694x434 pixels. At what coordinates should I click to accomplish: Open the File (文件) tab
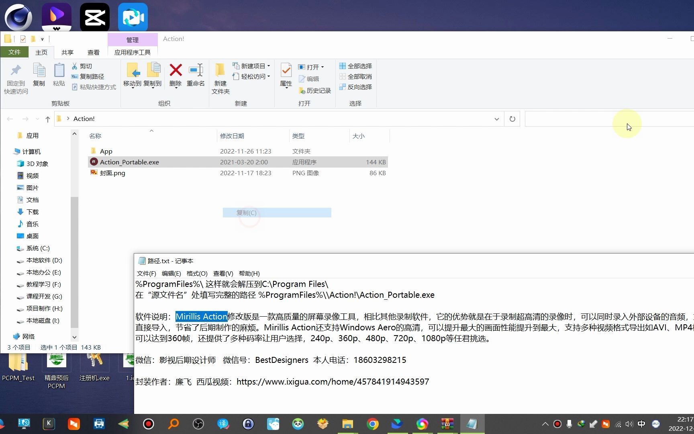14,52
